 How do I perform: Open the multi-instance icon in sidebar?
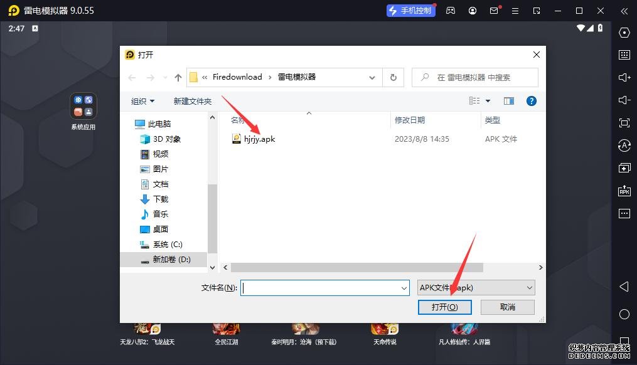(x=624, y=168)
